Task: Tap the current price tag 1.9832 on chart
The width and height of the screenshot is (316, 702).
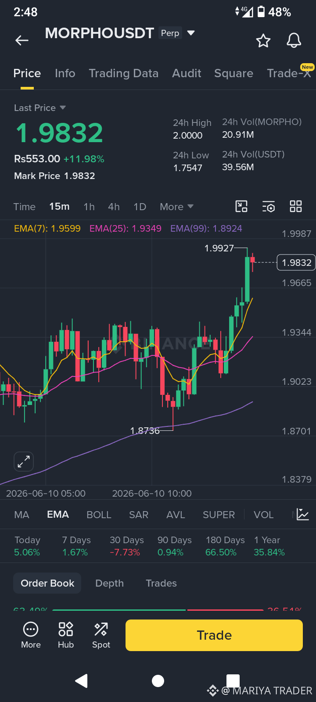Action: click(x=296, y=262)
